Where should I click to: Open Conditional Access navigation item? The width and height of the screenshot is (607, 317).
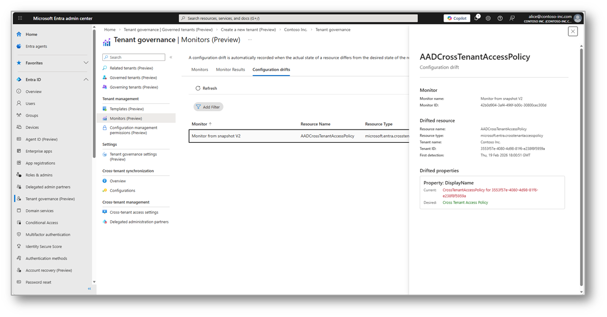42,223
